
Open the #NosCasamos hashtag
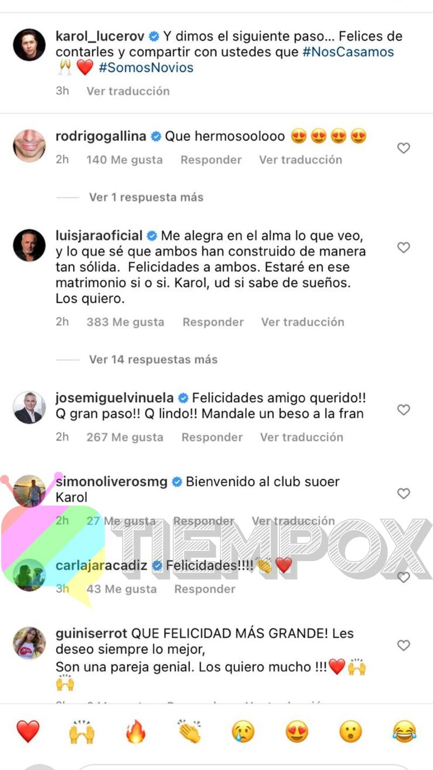(x=348, y=52)
